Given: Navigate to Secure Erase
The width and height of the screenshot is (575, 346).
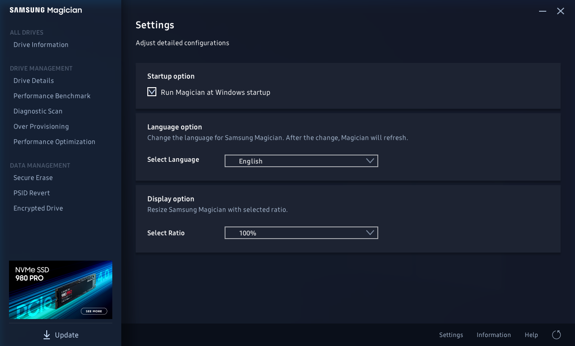Looking at the screenshot, I should click(x=33, y=178).
